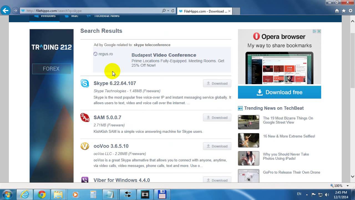Screen dimensions: 355x200
Task: Click the address bar search magnifier icon
Action: pyautogui.click(x=164, y=11)
